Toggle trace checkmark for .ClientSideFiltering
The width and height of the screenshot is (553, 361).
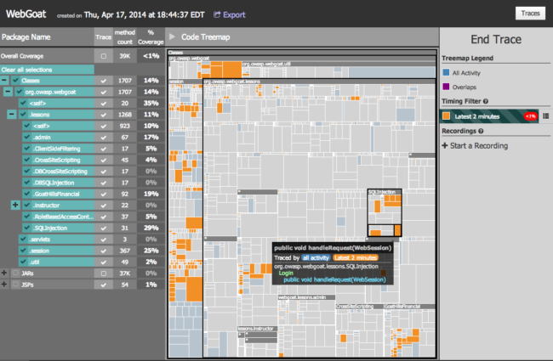click(x=103, y=149)
